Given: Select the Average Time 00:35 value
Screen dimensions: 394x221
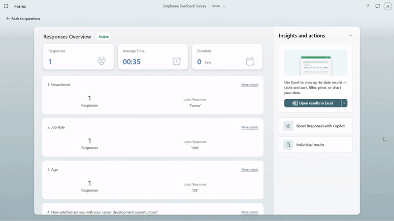Looking at the screenshot, I should [x=131, y=62].
